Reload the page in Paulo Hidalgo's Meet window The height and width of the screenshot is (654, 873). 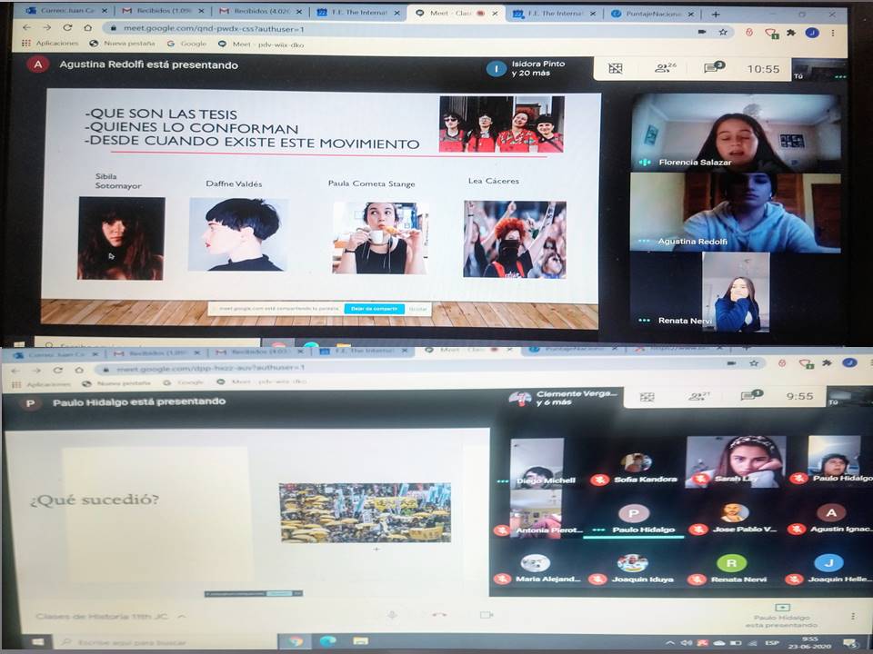click(x=57, y=370)
